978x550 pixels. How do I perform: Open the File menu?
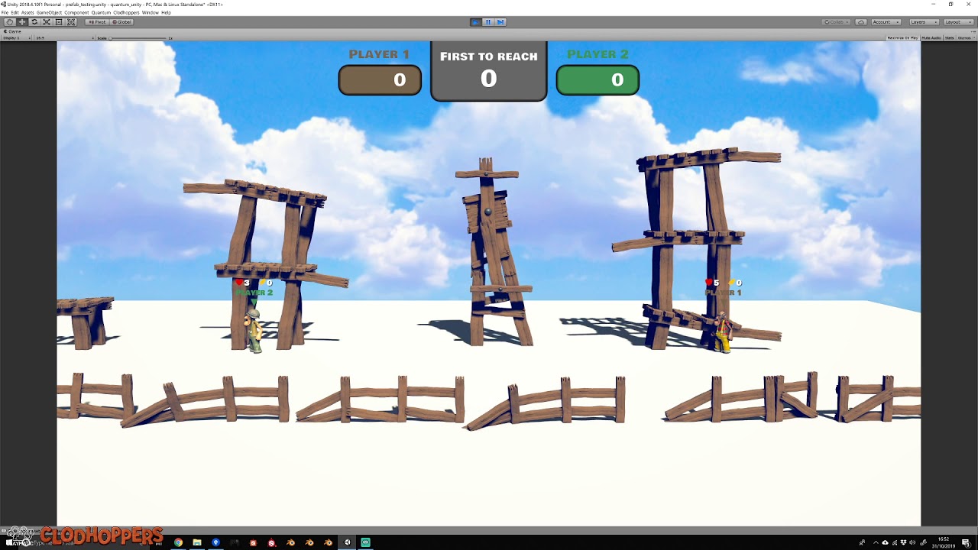pyautogui.click(x=5, y=13)
